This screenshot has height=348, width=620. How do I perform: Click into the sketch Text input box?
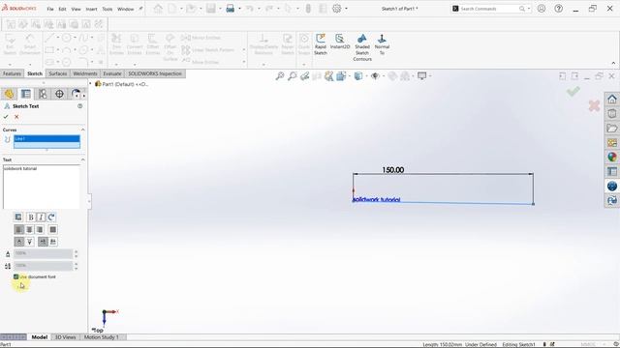click(41, 187)
